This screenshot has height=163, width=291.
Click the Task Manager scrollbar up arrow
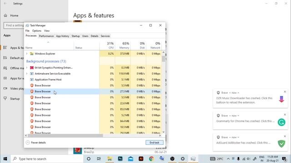tap(163, 53)
